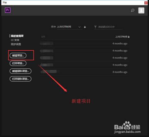Click the filter funnel icon
The width and height of the screenshot is (149, 137).
95,27
